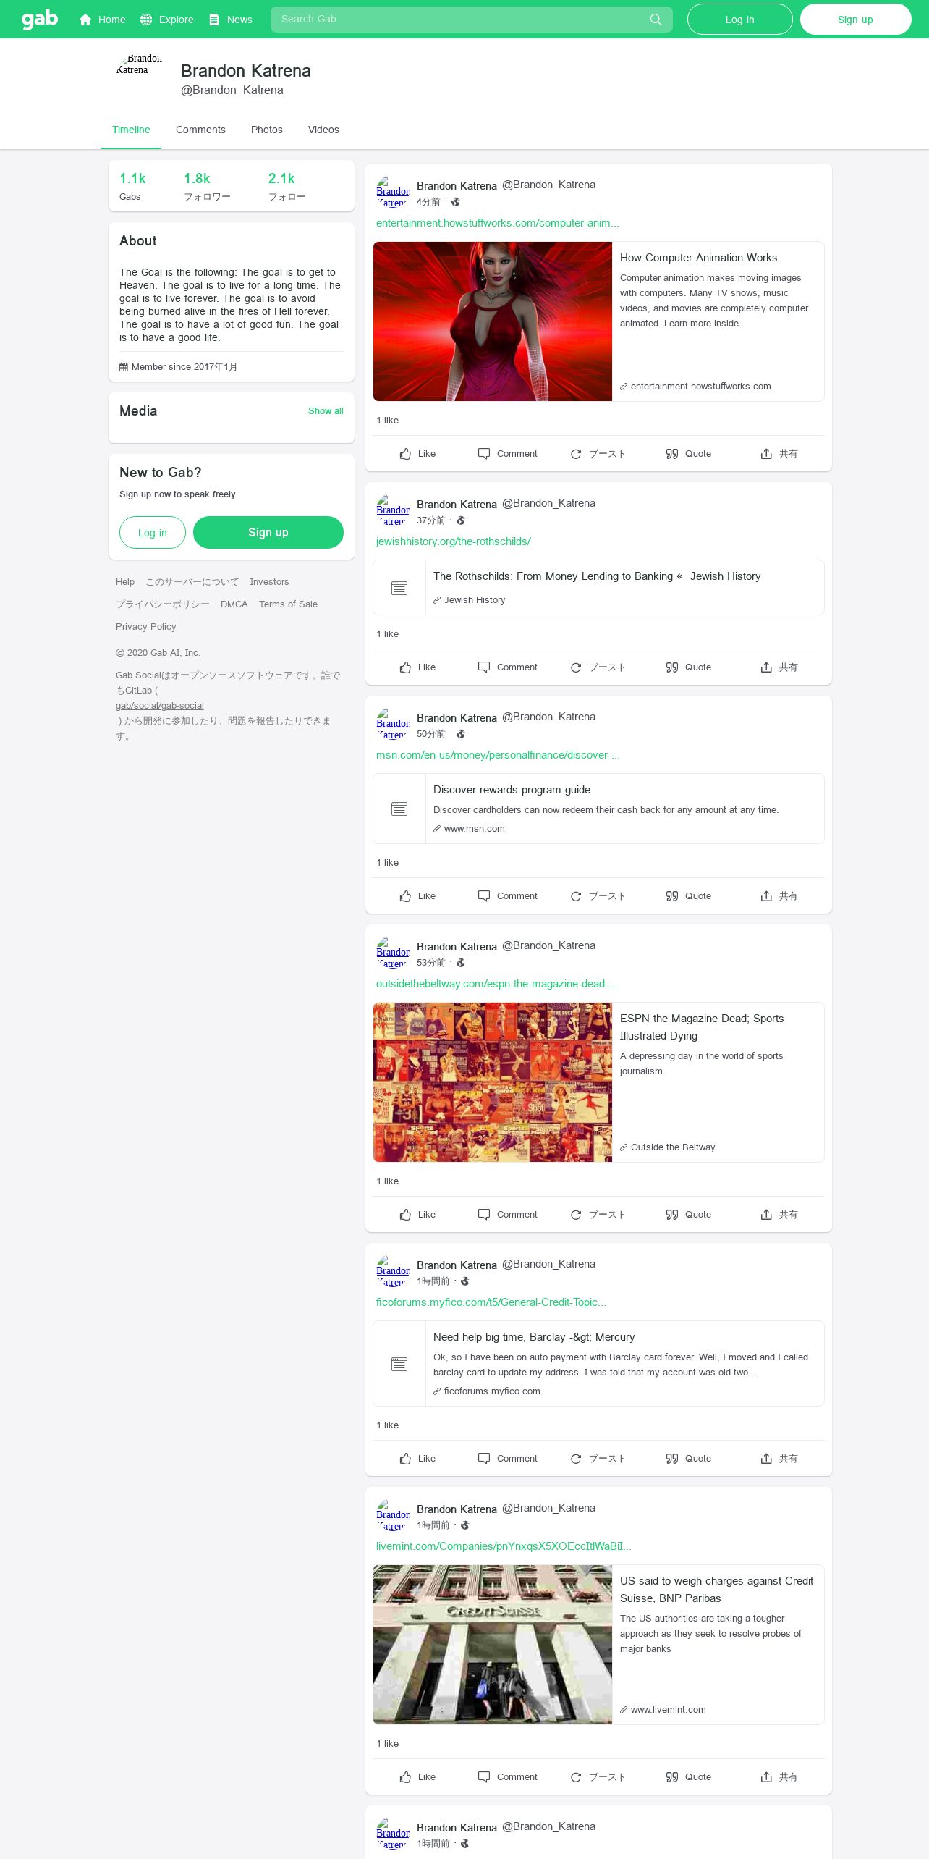Comment on the Barclay Mercury post
The image size is (929, 1859).
pos(508,1458)
